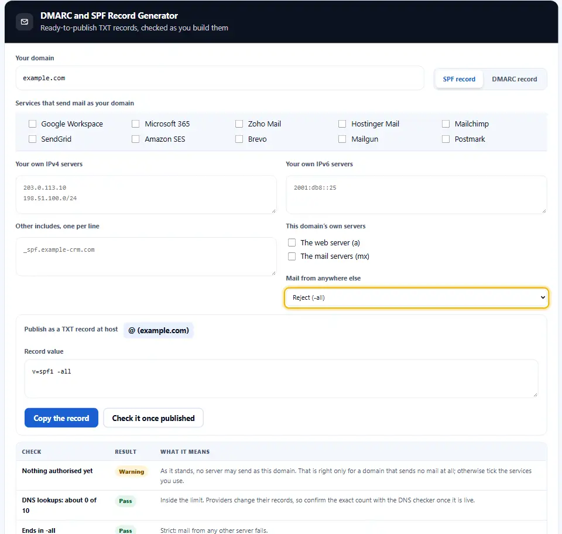Viewport: 562px width, 534px height.
Task: Click the envelope mail icon in header
Action: coord(25,22)
